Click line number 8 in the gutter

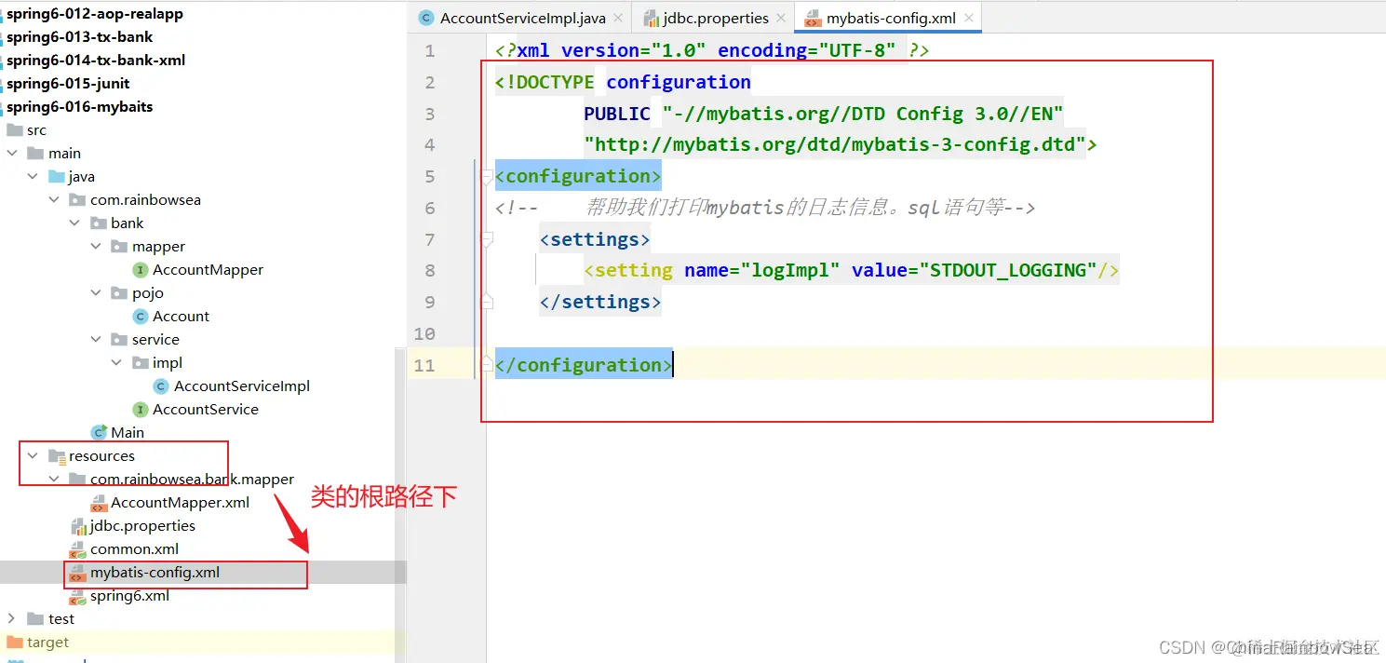point(429,271)
